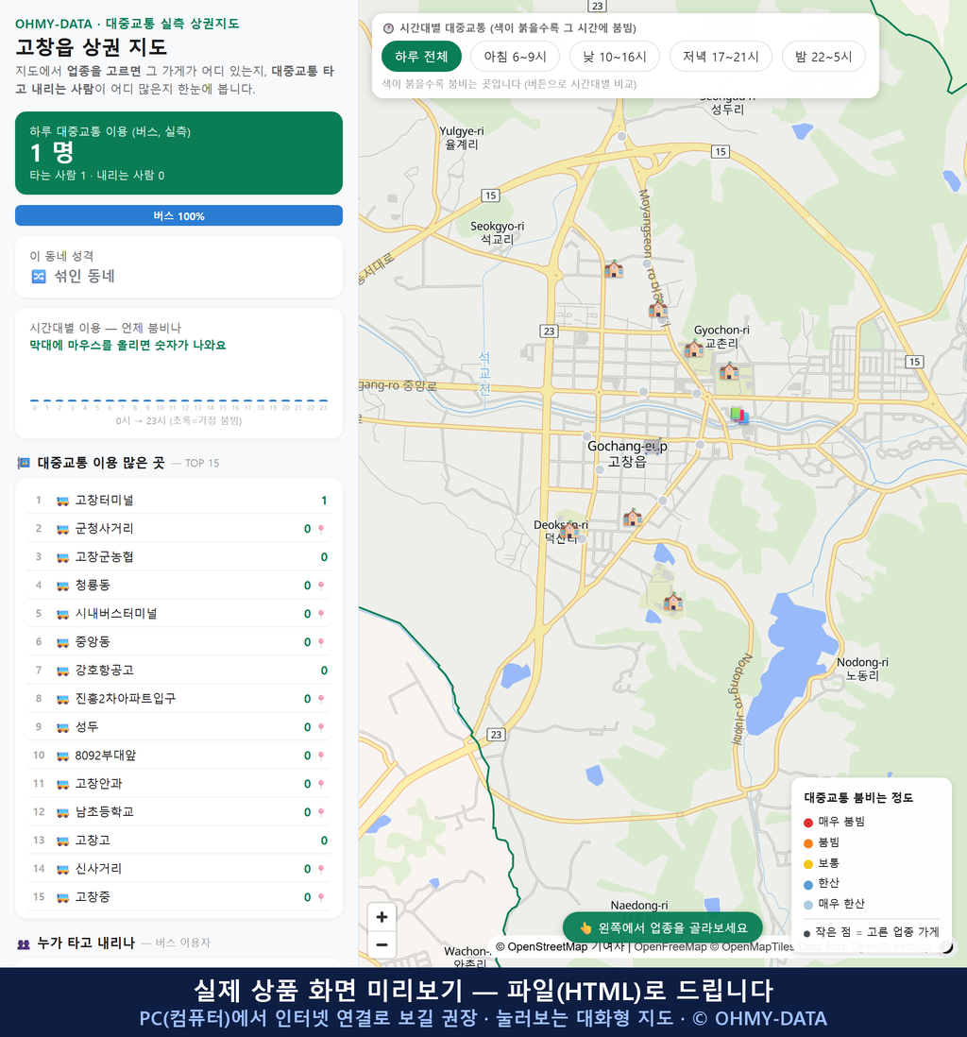The width and height of the screenshot is (967, 1037).
Task: Click the green daily ridership summary card
Action: tap(178, 153)
